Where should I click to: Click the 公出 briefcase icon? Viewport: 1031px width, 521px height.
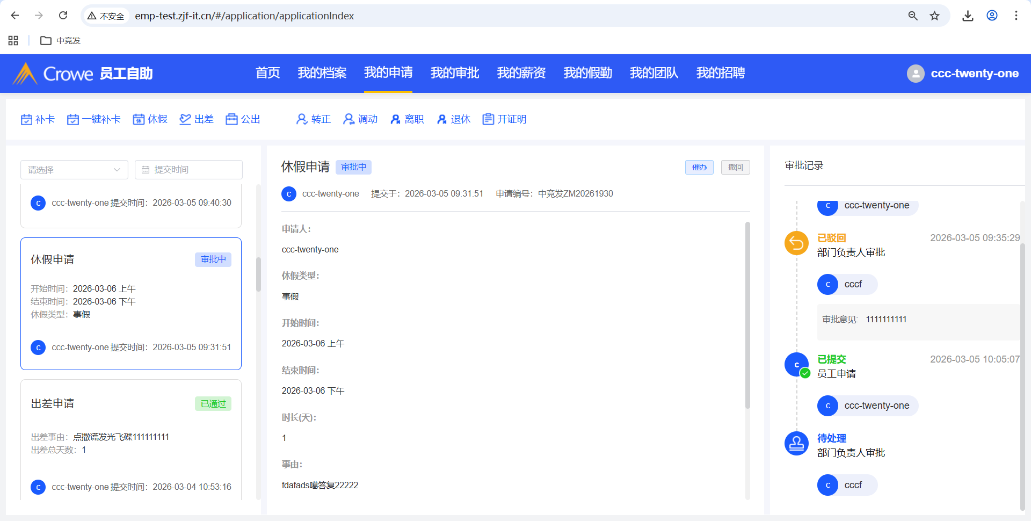(x=231, y=119)
